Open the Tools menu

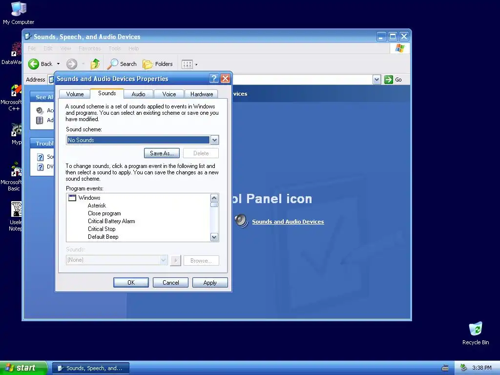coord(114,48)
